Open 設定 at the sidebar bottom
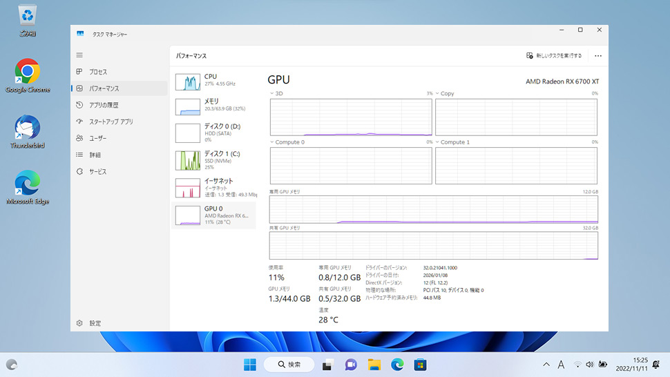 click(x=119, y=323)
